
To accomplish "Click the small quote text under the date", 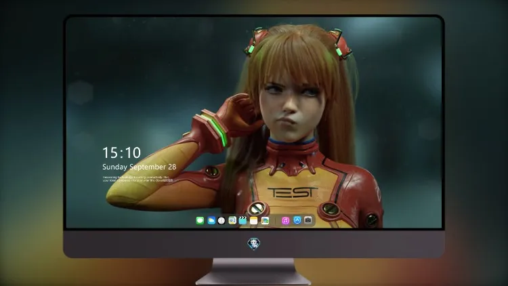I will 137,179.
